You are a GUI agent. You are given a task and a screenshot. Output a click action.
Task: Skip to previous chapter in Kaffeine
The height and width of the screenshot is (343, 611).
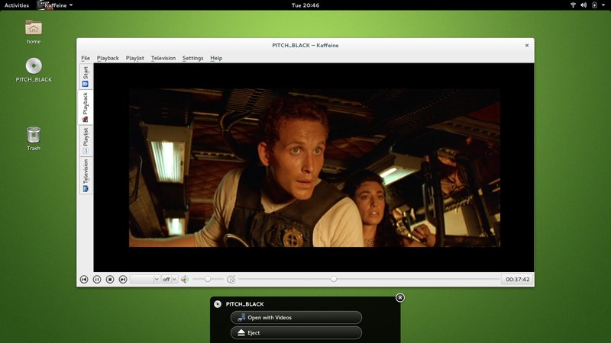pyautogui.click(x=84, y=279)
